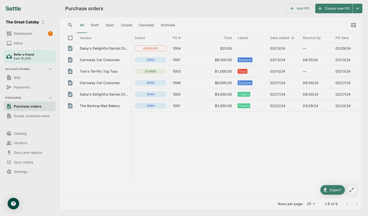Click the search magnifier icon above the table
The image size is (368, 216).
(x=70, y=25)
